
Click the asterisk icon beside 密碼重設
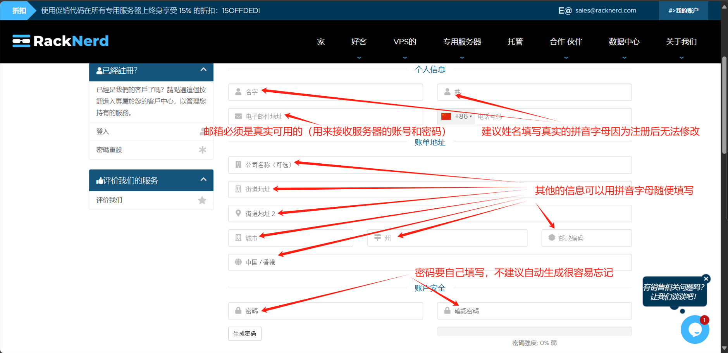pyautogui.click(x=202, y=150)
